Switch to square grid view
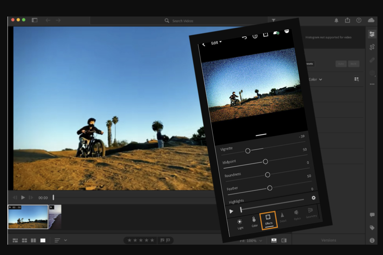Viewport: 383px width, 255px height. 25,240
